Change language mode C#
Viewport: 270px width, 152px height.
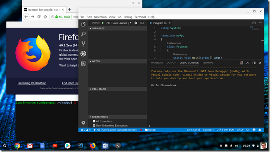[248, 130]
